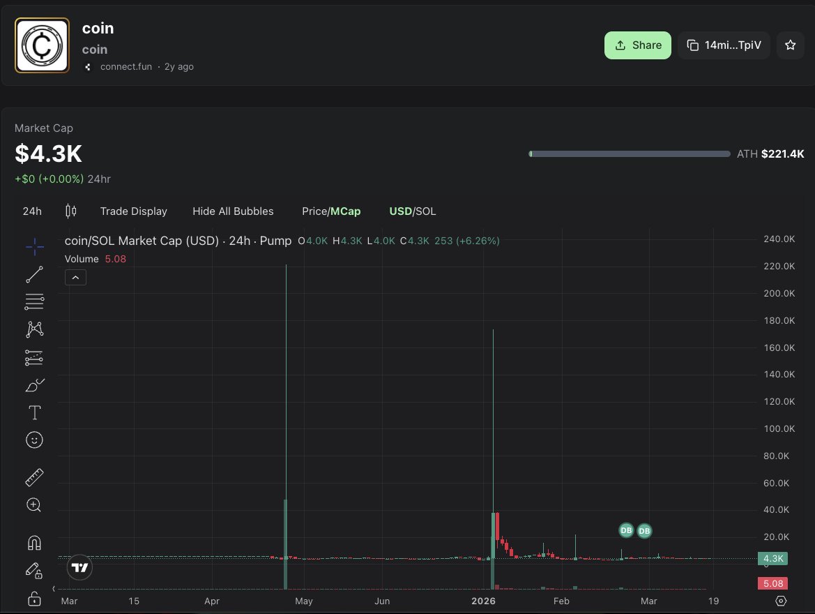Toggle stay in drawing mode
Screen dimensions: 815x614
33,570
